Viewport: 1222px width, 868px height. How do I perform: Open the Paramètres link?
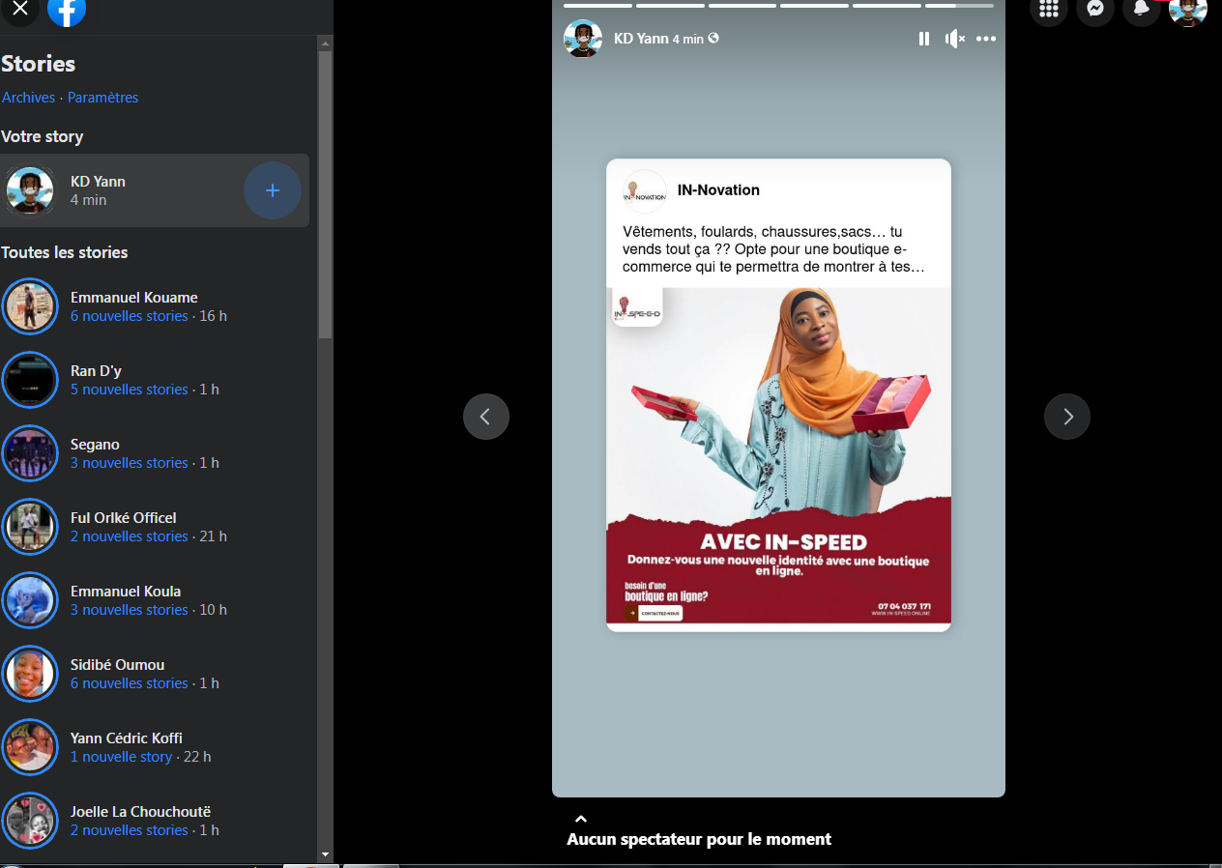click(x=102, y=98)
